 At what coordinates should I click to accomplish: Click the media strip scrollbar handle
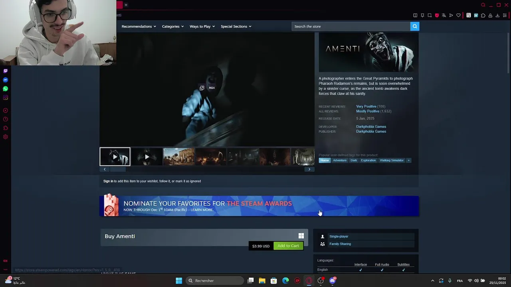coord(118,169)
